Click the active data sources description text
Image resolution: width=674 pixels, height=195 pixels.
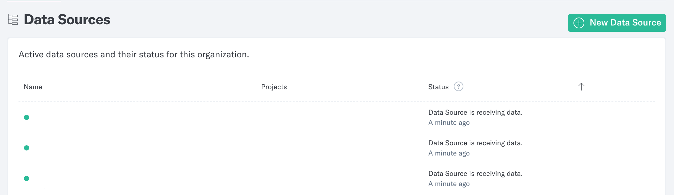pos(134,54)
